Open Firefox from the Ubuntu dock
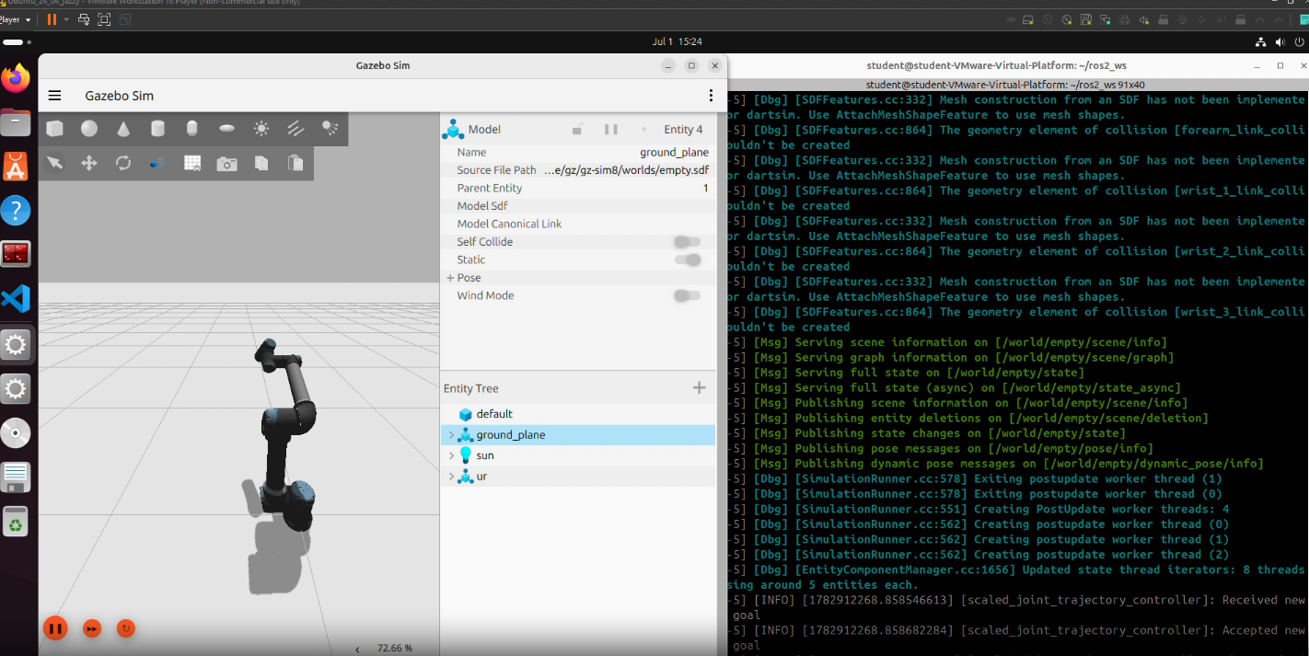The width and height of the screenshot is (1309, 656). (16, 79)
